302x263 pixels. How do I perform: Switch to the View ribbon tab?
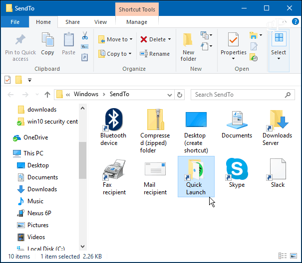click(100, 22)
